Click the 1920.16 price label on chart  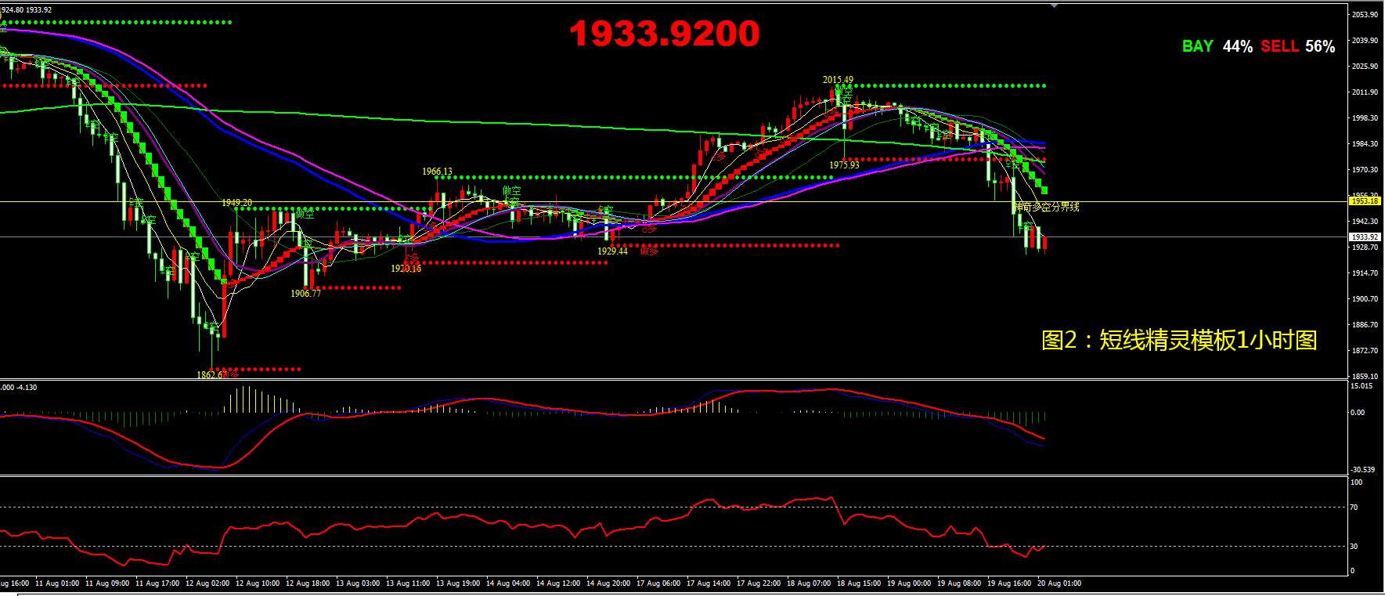click(406, 268)
